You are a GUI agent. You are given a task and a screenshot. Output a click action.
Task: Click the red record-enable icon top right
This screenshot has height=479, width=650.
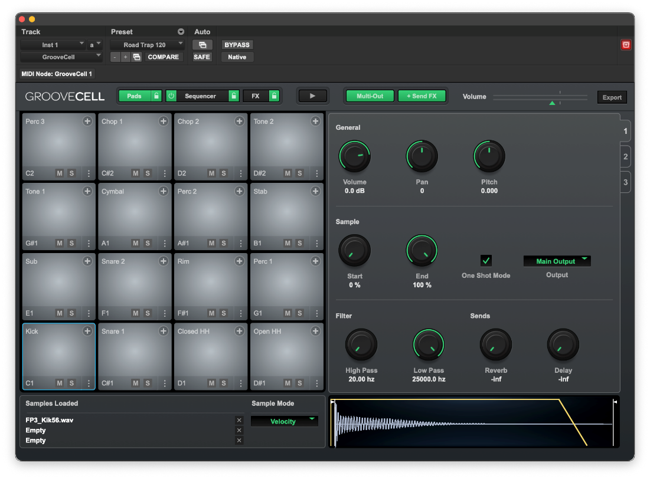(626, 44)
